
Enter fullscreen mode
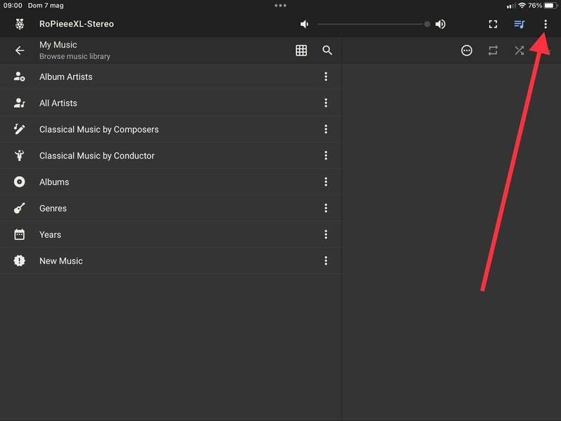pyautogui.click(x=493, y=24)
